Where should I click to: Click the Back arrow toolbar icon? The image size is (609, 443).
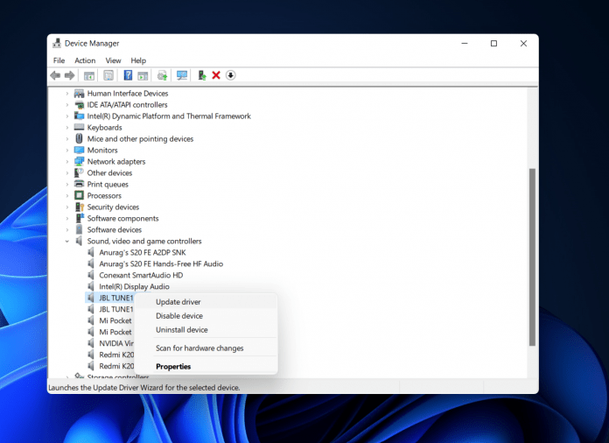[55, 75]
